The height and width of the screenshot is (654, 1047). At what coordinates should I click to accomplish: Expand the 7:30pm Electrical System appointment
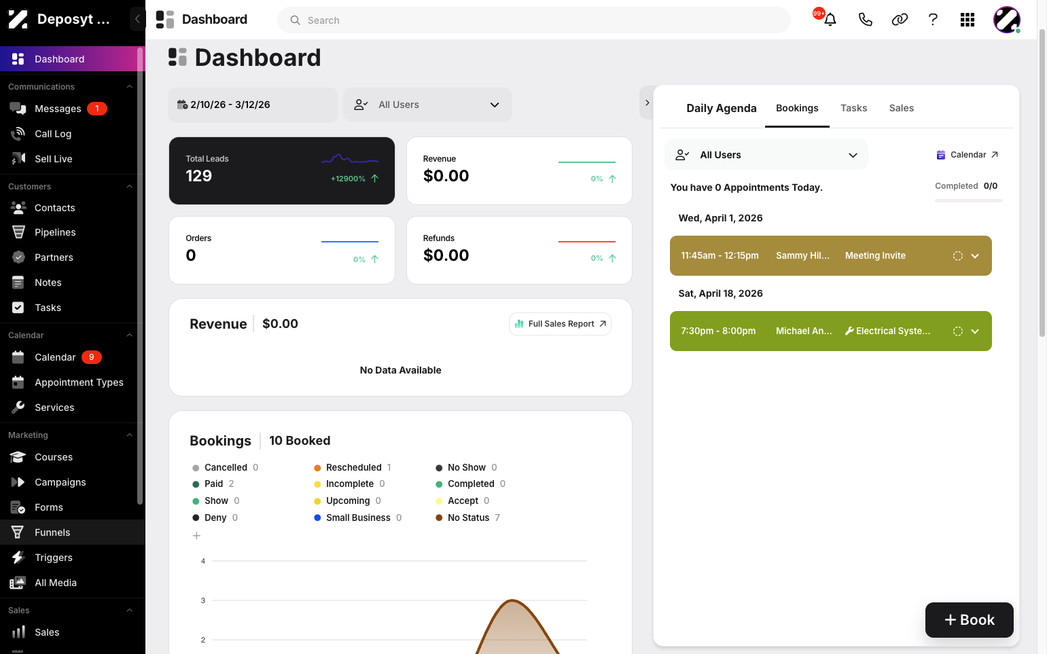coord(975,331)
